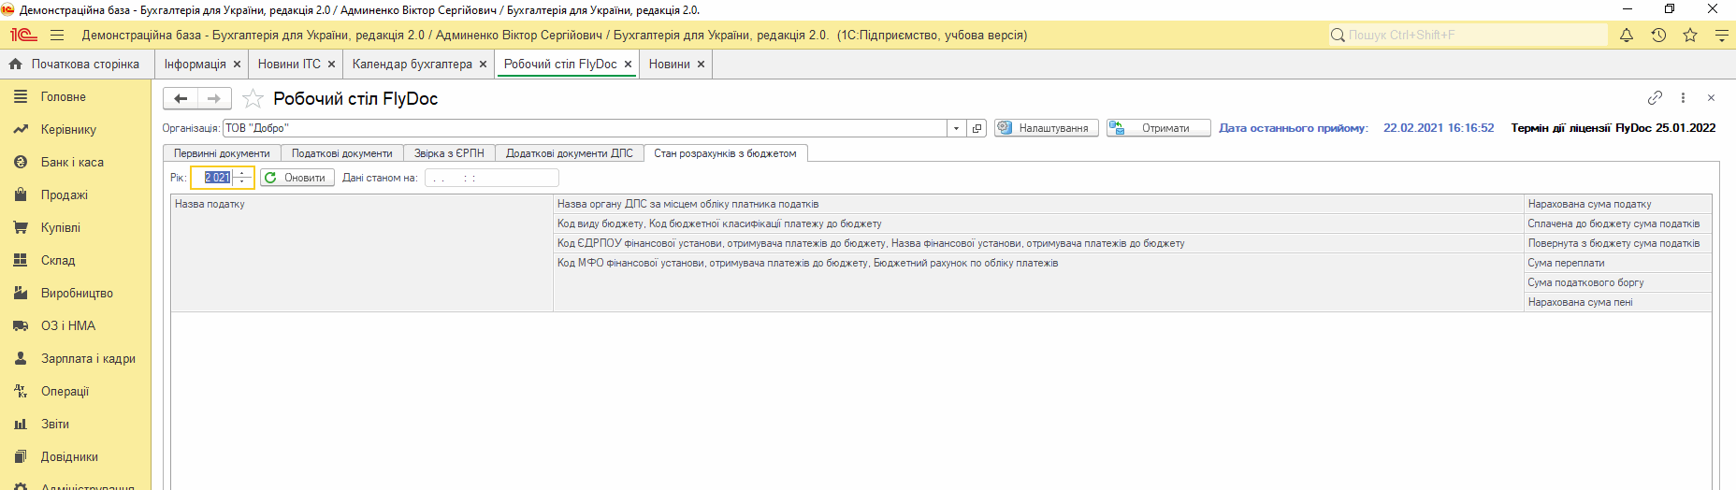Click the Дані станом на date field

(x=491, y=178)
